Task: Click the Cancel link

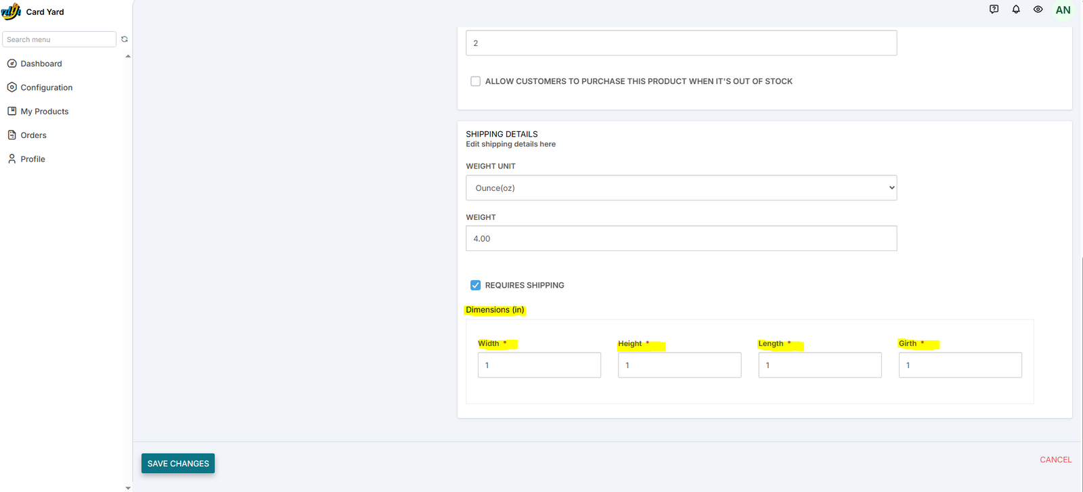Action: 1055,460
